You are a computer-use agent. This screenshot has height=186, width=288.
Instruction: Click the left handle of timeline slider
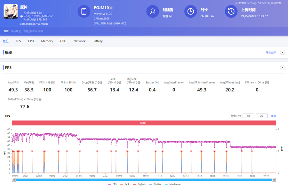pos(14,180)
